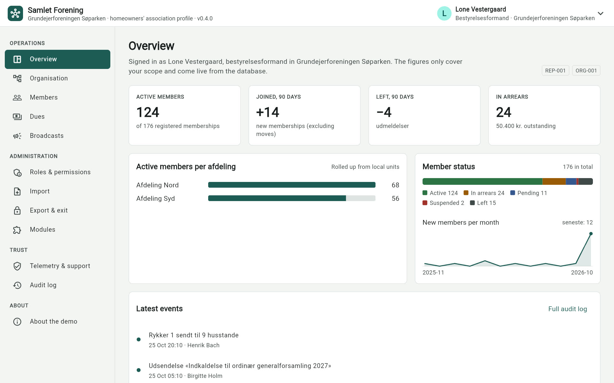Click the ORG-001 tag
The image size is (614, 383).
tap(586, 71)
